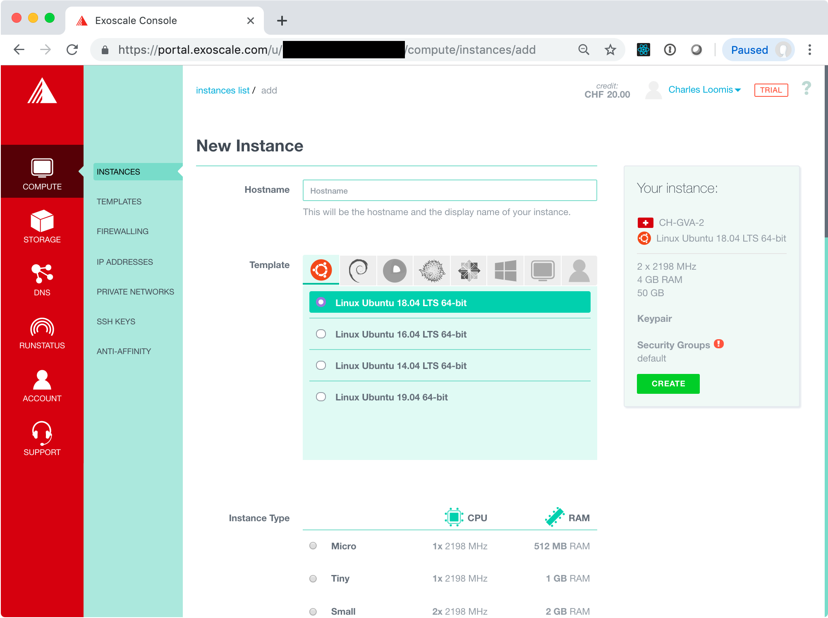
Task: Click the Create button
Action: pos(668,383)
